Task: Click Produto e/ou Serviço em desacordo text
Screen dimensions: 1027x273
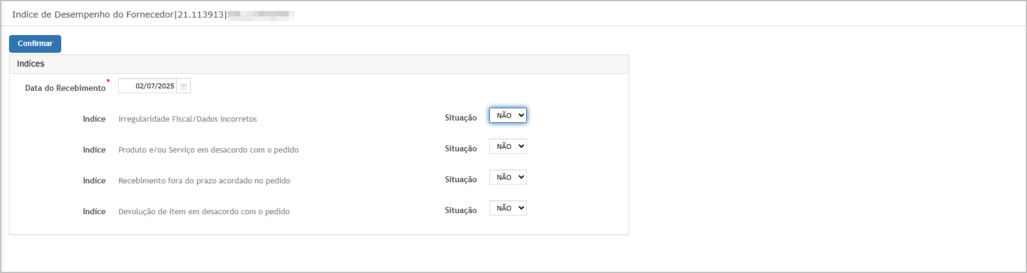Action: (x=208, y=150)
